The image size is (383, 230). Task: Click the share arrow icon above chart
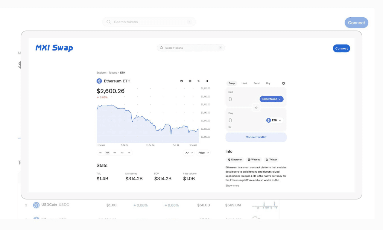[x=207, y=81]
